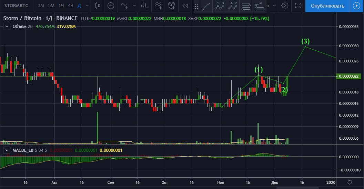This screenshot has height=189, width=364.
Task: Collapse the Объём volume indicator legend
Action: tap(7, 27)
